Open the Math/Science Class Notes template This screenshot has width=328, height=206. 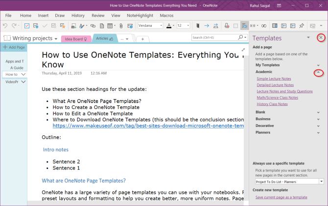[x=278, y=98]
